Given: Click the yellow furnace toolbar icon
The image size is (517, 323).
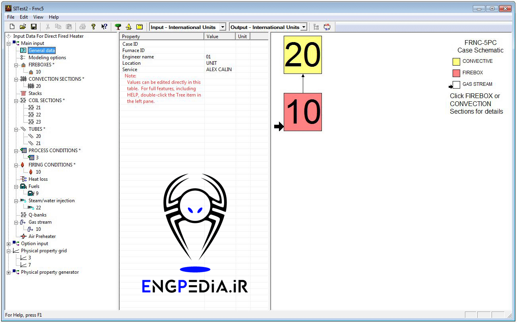Looking at the screenshot, I should pos(129,27).
